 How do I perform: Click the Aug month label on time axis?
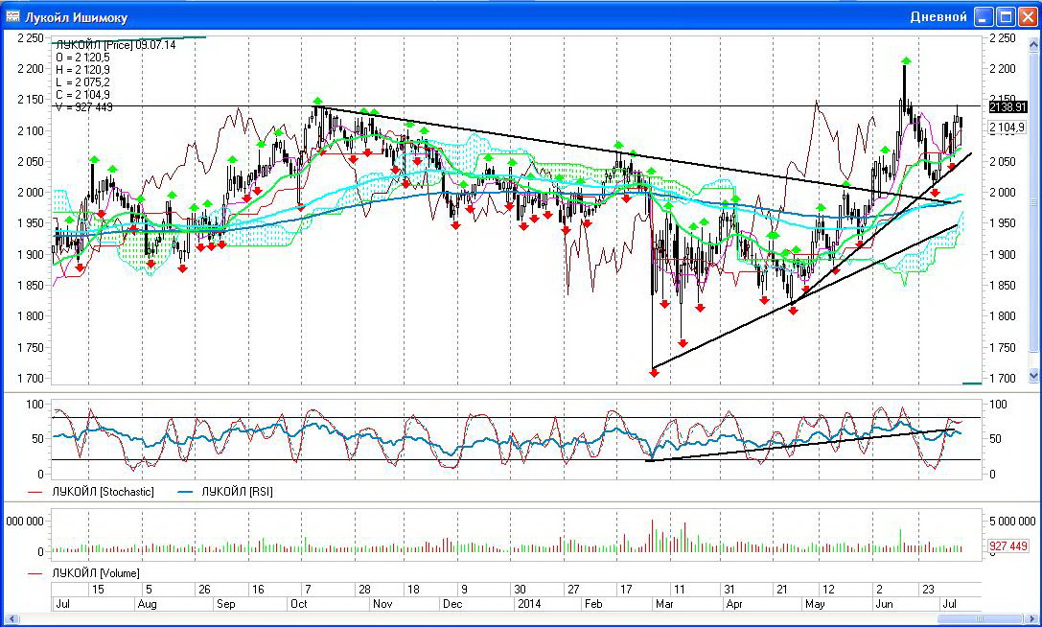[147, 604]
